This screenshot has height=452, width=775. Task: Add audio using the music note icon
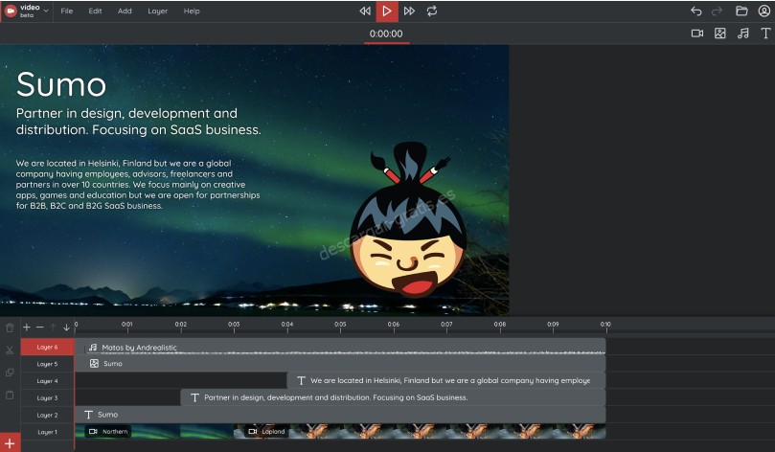point(743,34)
